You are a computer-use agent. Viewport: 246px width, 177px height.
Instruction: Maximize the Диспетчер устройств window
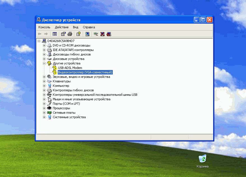click(x=203, y=20)
